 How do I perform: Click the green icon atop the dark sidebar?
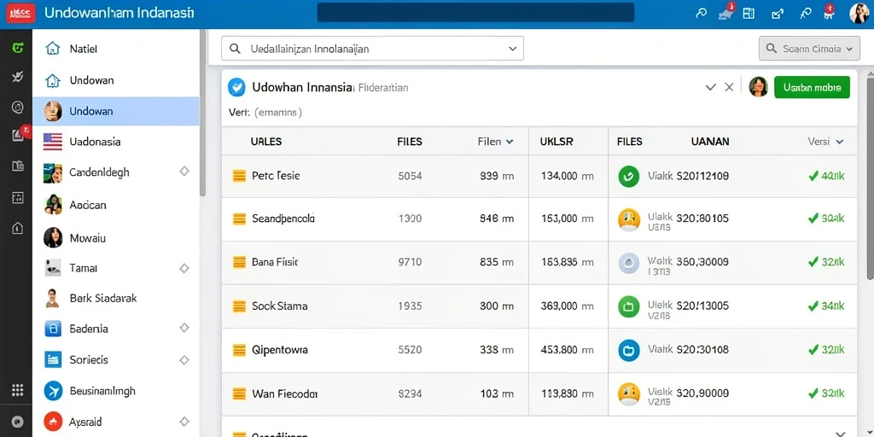pyautogui.click(x=17, y=49)
